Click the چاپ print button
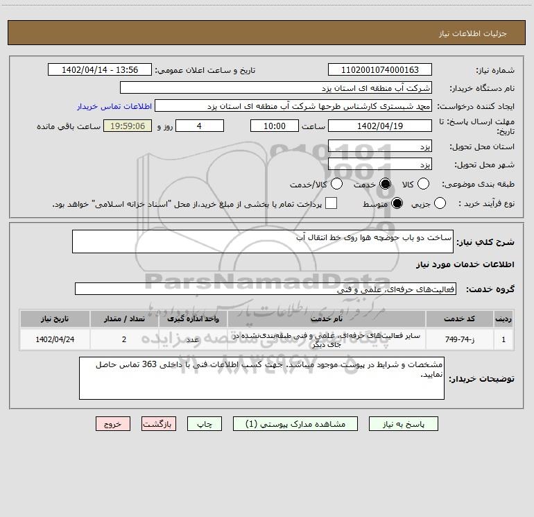Image resolution: width=534 pixels, height=517 pixels. pos(205,424)
